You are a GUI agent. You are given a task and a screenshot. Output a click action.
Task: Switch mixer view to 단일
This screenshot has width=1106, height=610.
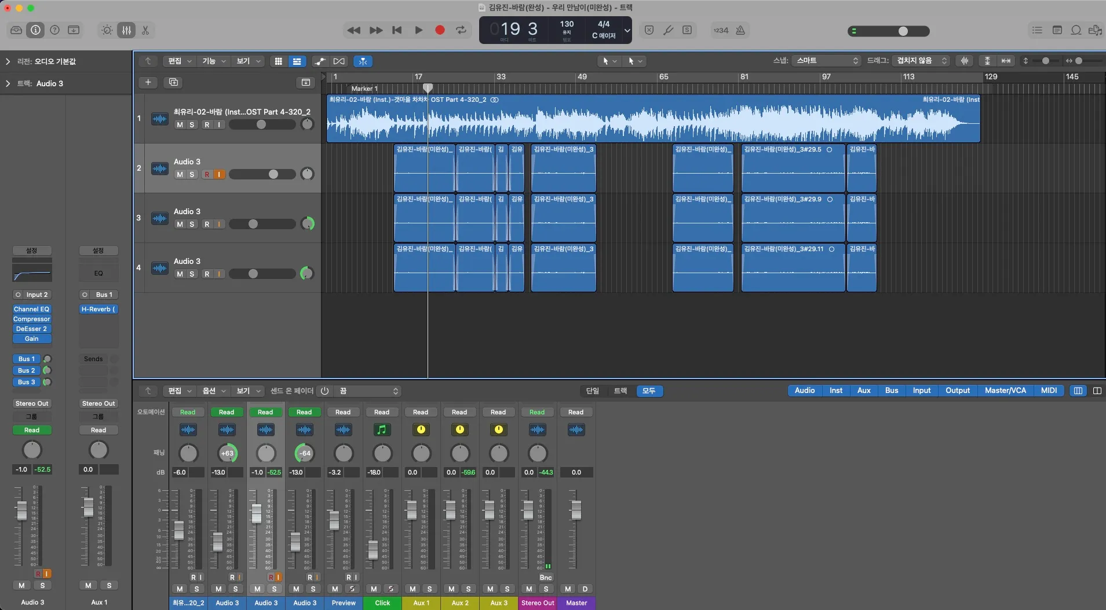coord(593,391)
